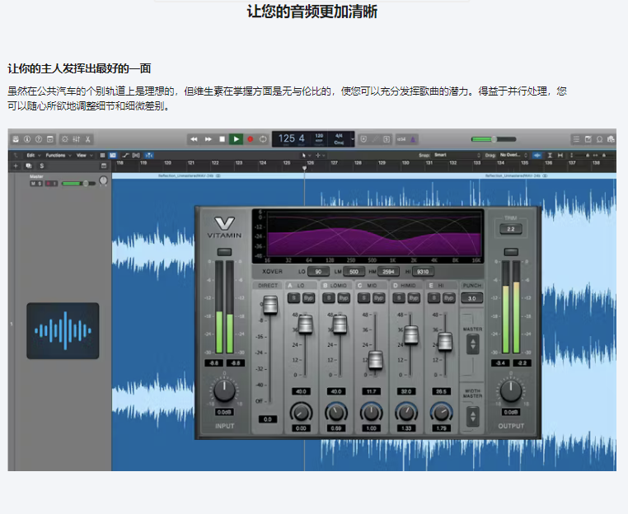Click the horizontal auto zoom icon

[560, 156]
